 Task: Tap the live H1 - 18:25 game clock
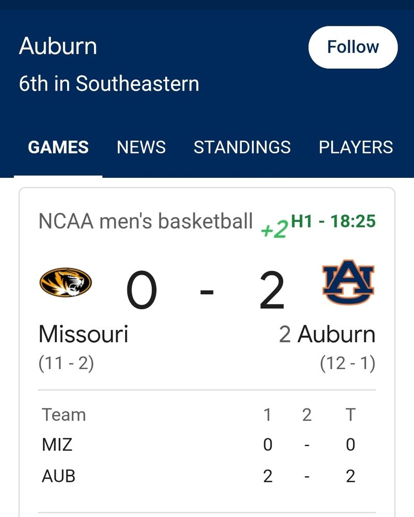point(333,221)
